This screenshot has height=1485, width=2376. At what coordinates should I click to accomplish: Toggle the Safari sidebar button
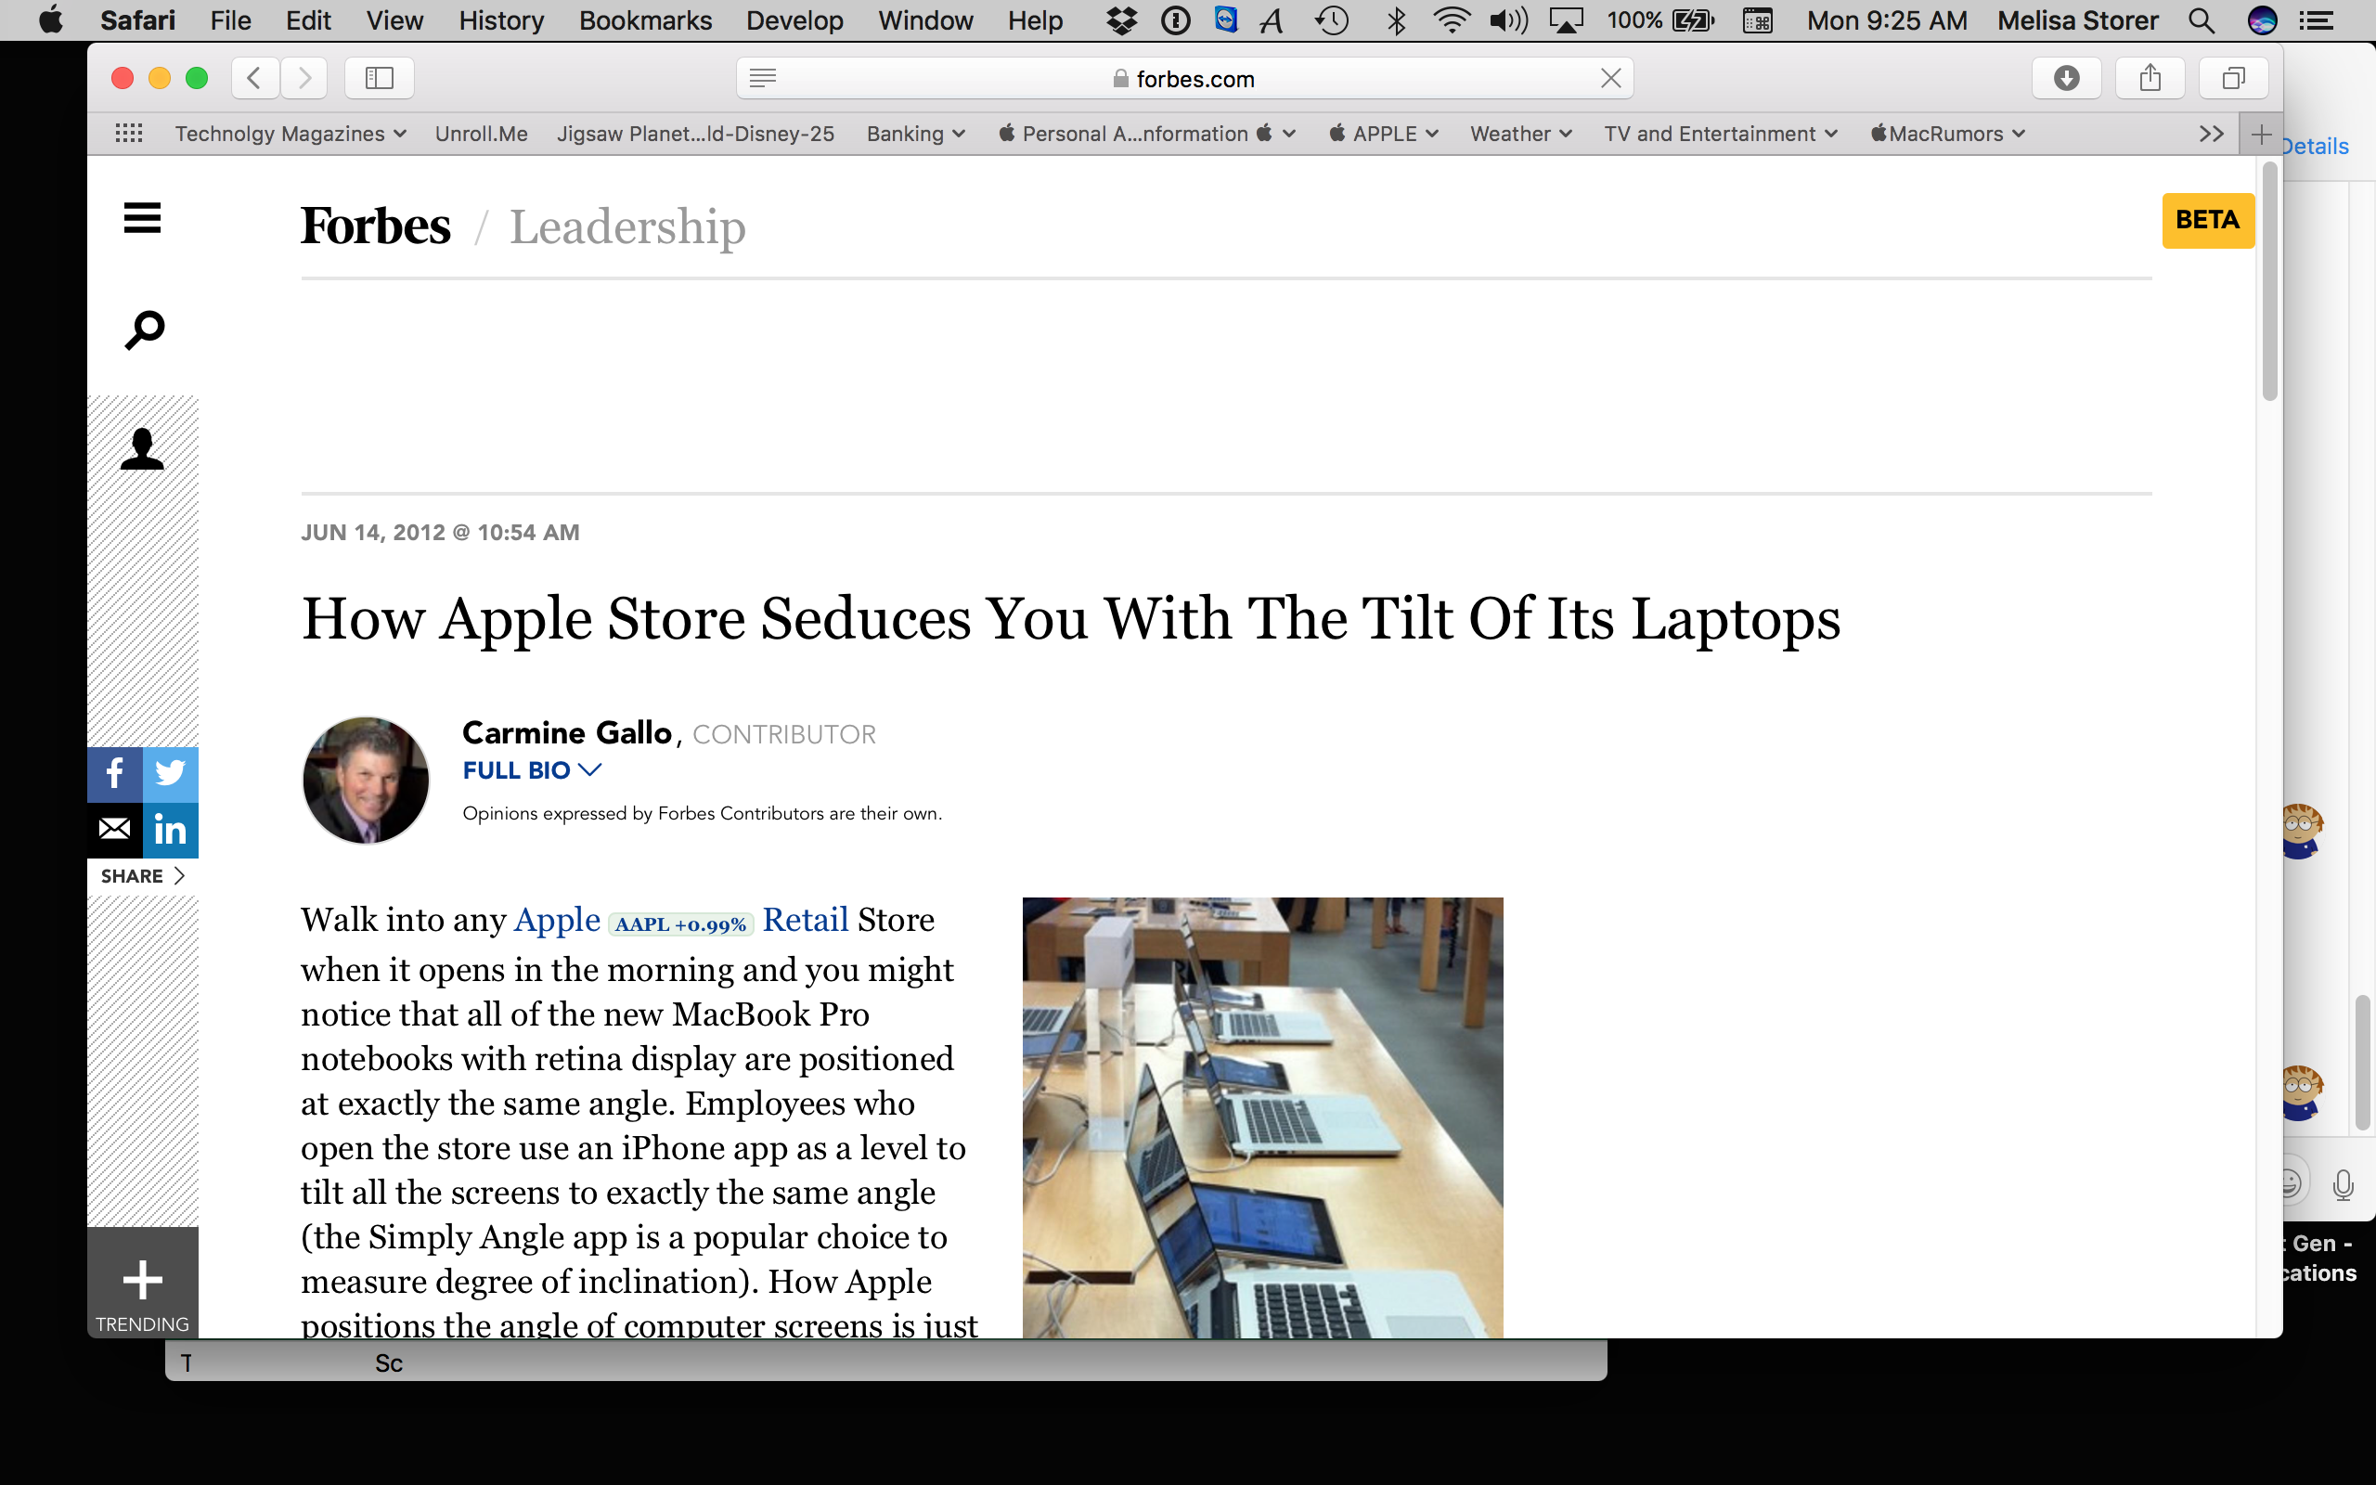coord(379,78)
